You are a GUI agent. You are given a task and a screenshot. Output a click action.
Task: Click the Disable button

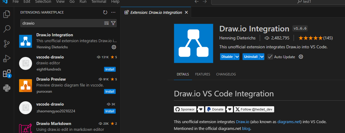[x=227, y=57]
